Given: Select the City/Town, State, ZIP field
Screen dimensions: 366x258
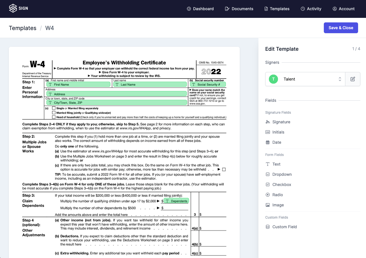Looking at the screenshot, I should coord(117,103).
